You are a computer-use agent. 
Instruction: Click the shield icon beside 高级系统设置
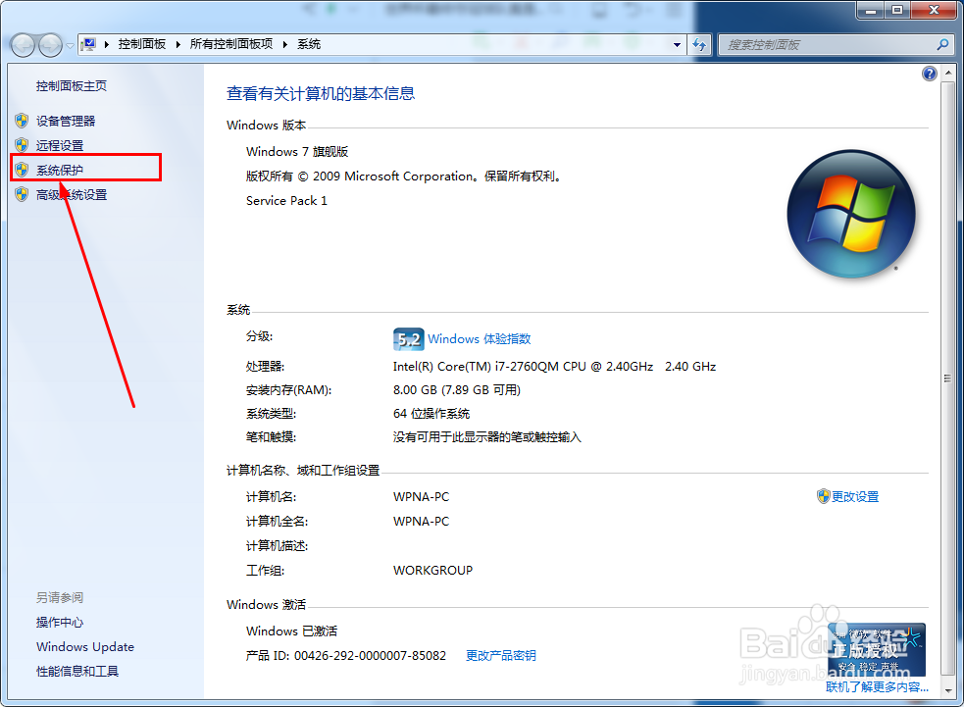pyautogui.click(x=22, y=194)
